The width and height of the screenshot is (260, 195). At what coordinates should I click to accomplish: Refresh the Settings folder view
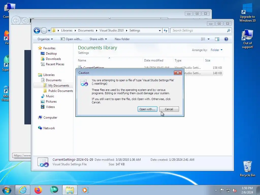(166, 30)
